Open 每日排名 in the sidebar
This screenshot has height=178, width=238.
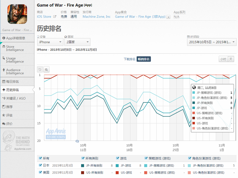pyautogui.click(x=17, y=82)
